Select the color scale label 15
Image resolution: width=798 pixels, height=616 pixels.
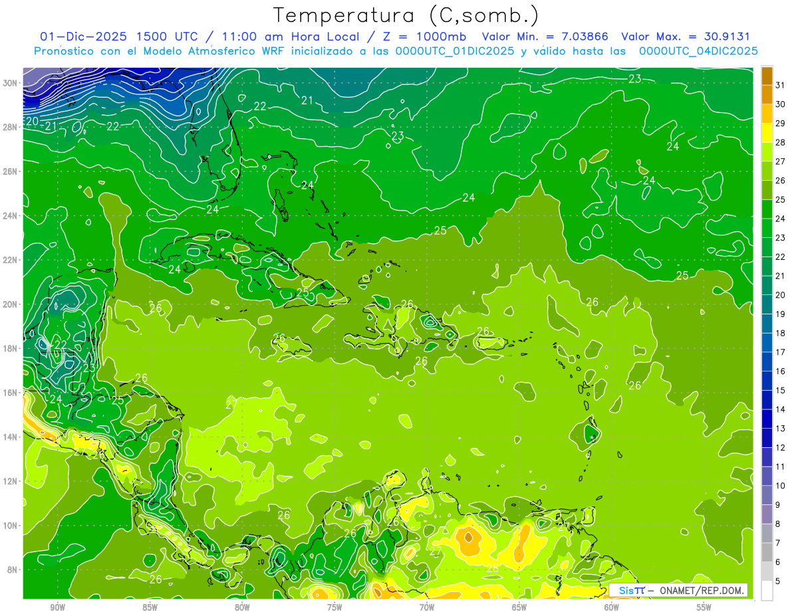781,391
